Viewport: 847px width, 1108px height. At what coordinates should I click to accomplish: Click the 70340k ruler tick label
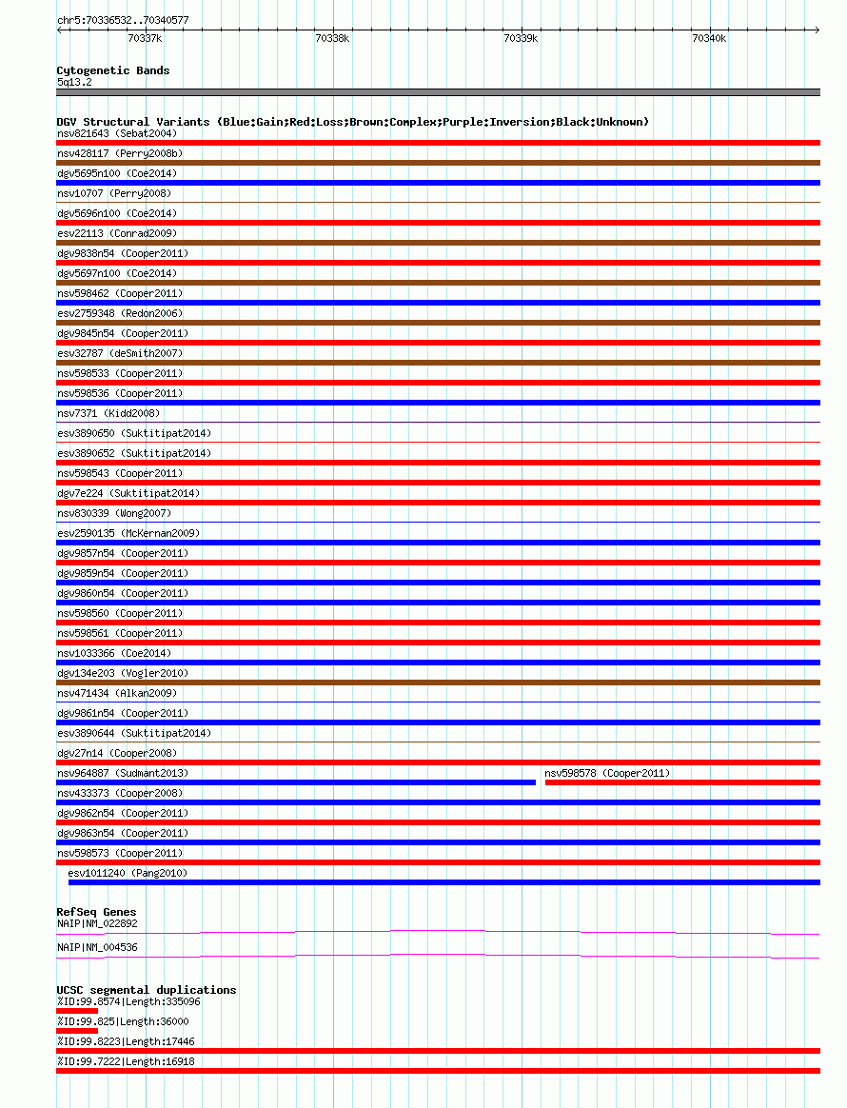pyautogui.click(x=709, y=38)
